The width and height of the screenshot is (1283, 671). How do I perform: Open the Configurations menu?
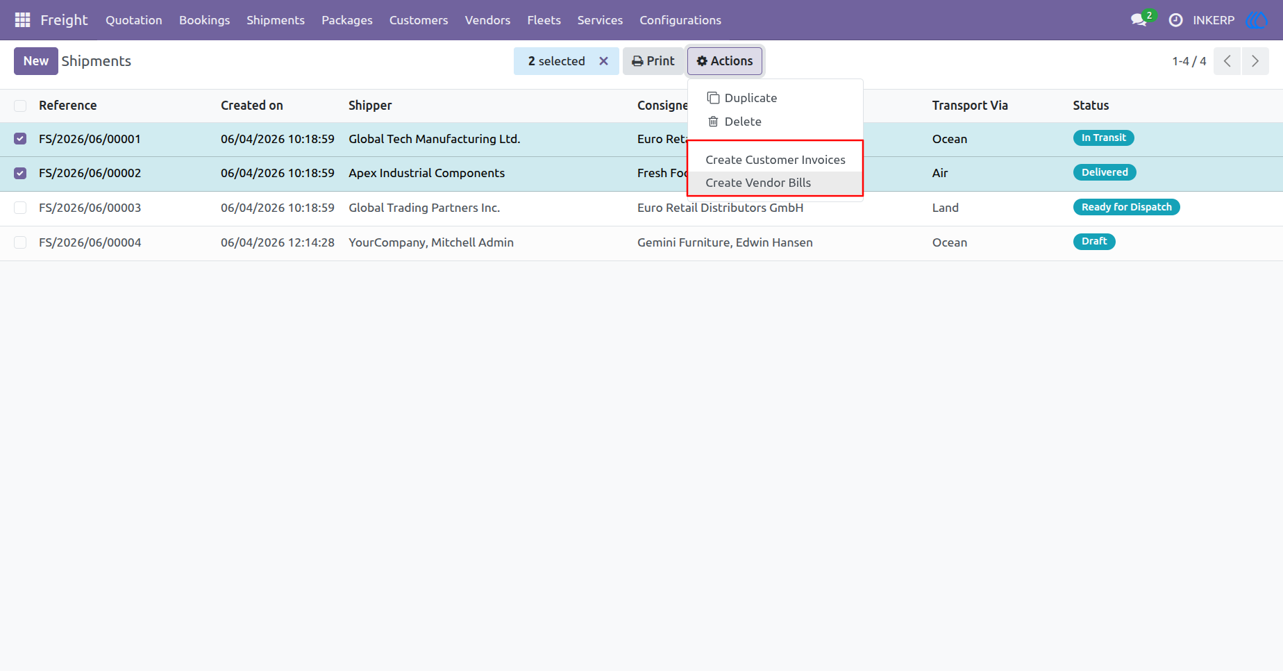pos(680,20)
